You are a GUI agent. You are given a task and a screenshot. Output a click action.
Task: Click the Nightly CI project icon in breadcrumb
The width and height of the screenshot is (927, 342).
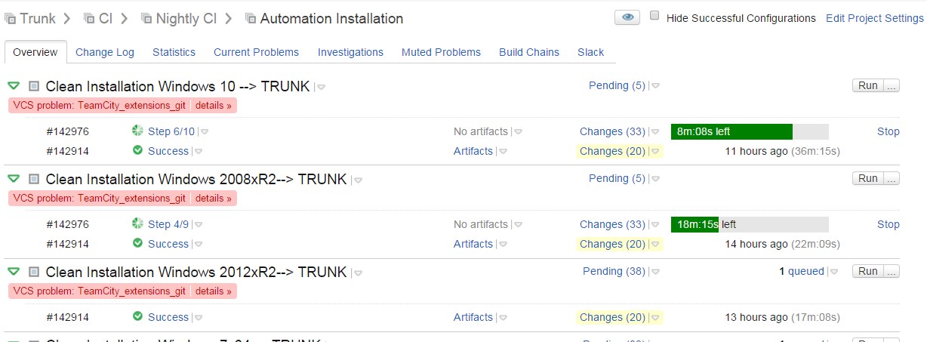tap(146, 18)
